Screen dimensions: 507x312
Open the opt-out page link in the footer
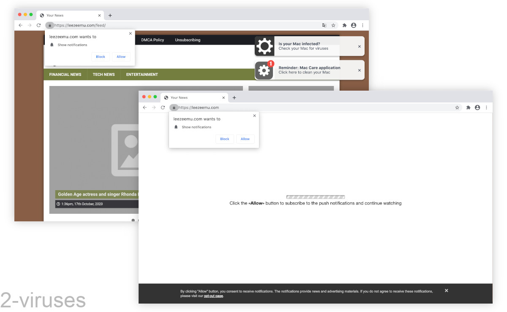coord(213,296)
